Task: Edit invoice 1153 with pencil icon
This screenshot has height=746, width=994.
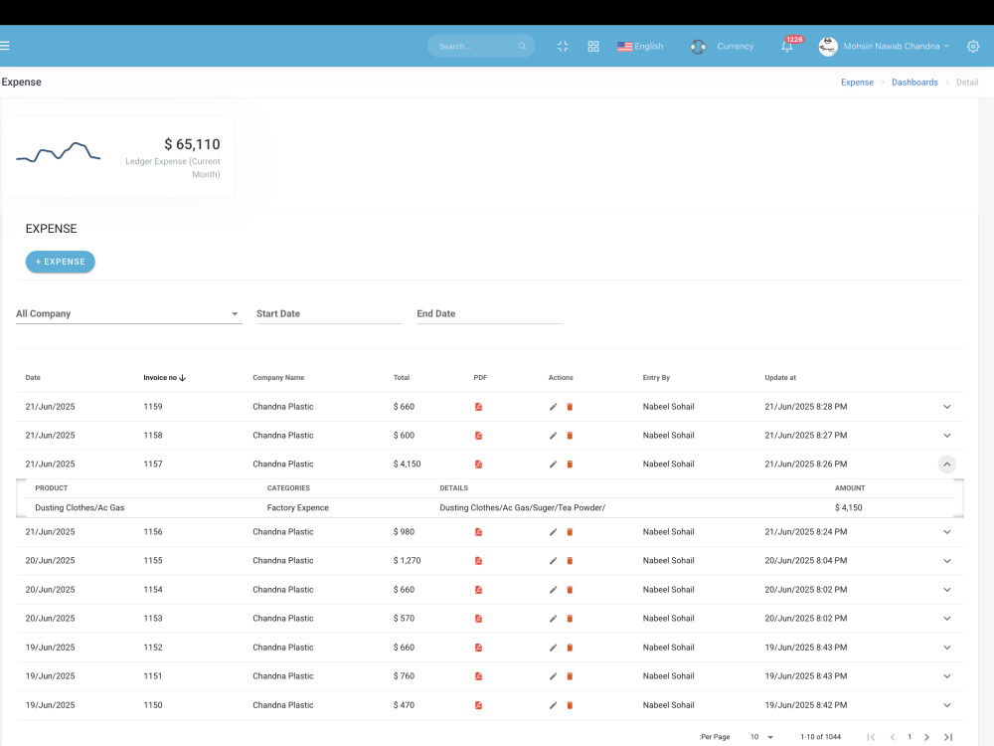Action: pos(553,619)
